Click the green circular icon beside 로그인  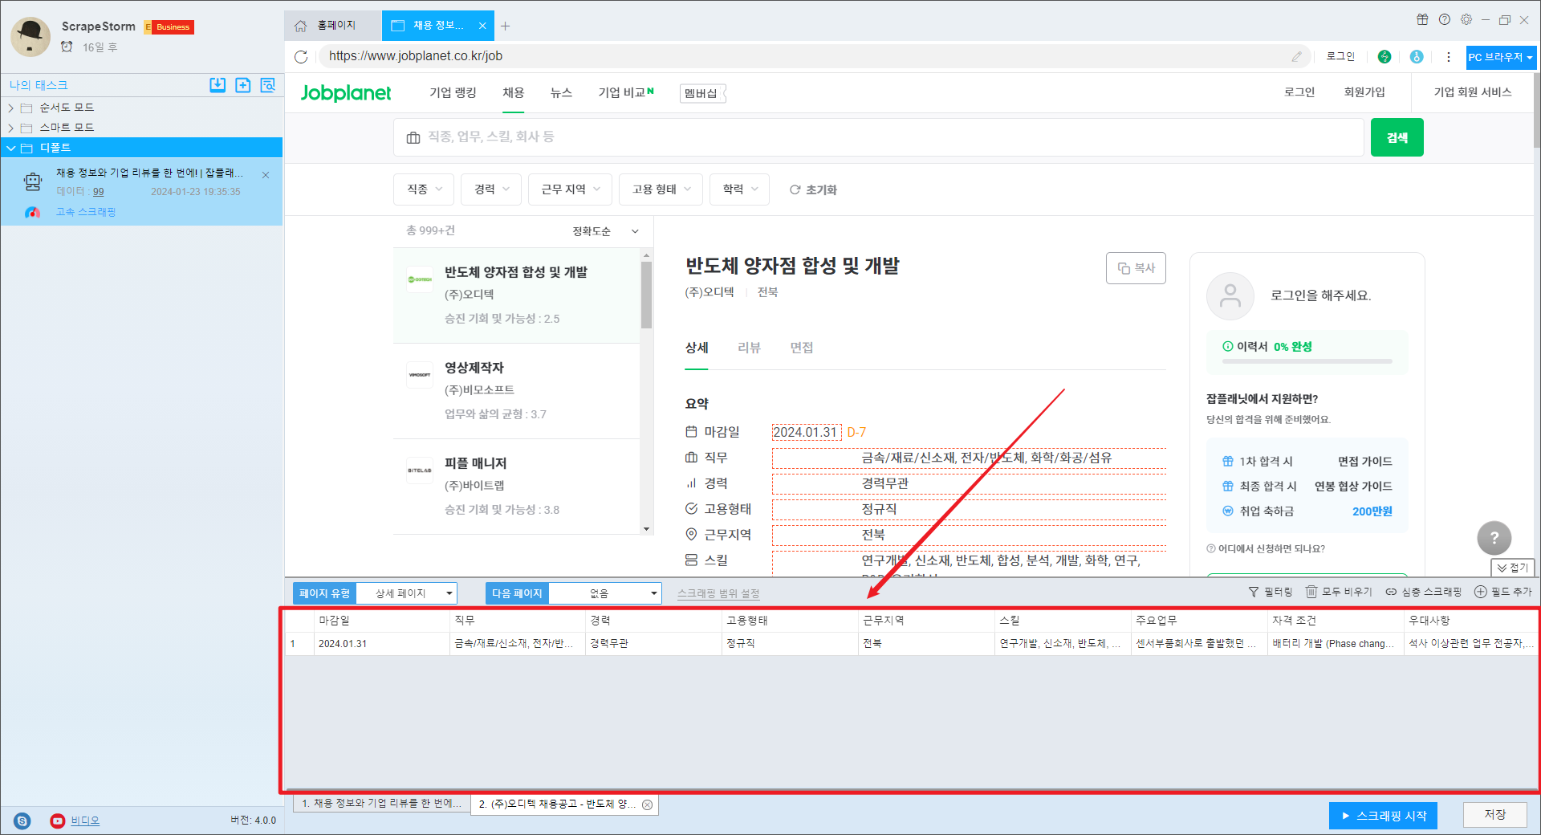1384,56
